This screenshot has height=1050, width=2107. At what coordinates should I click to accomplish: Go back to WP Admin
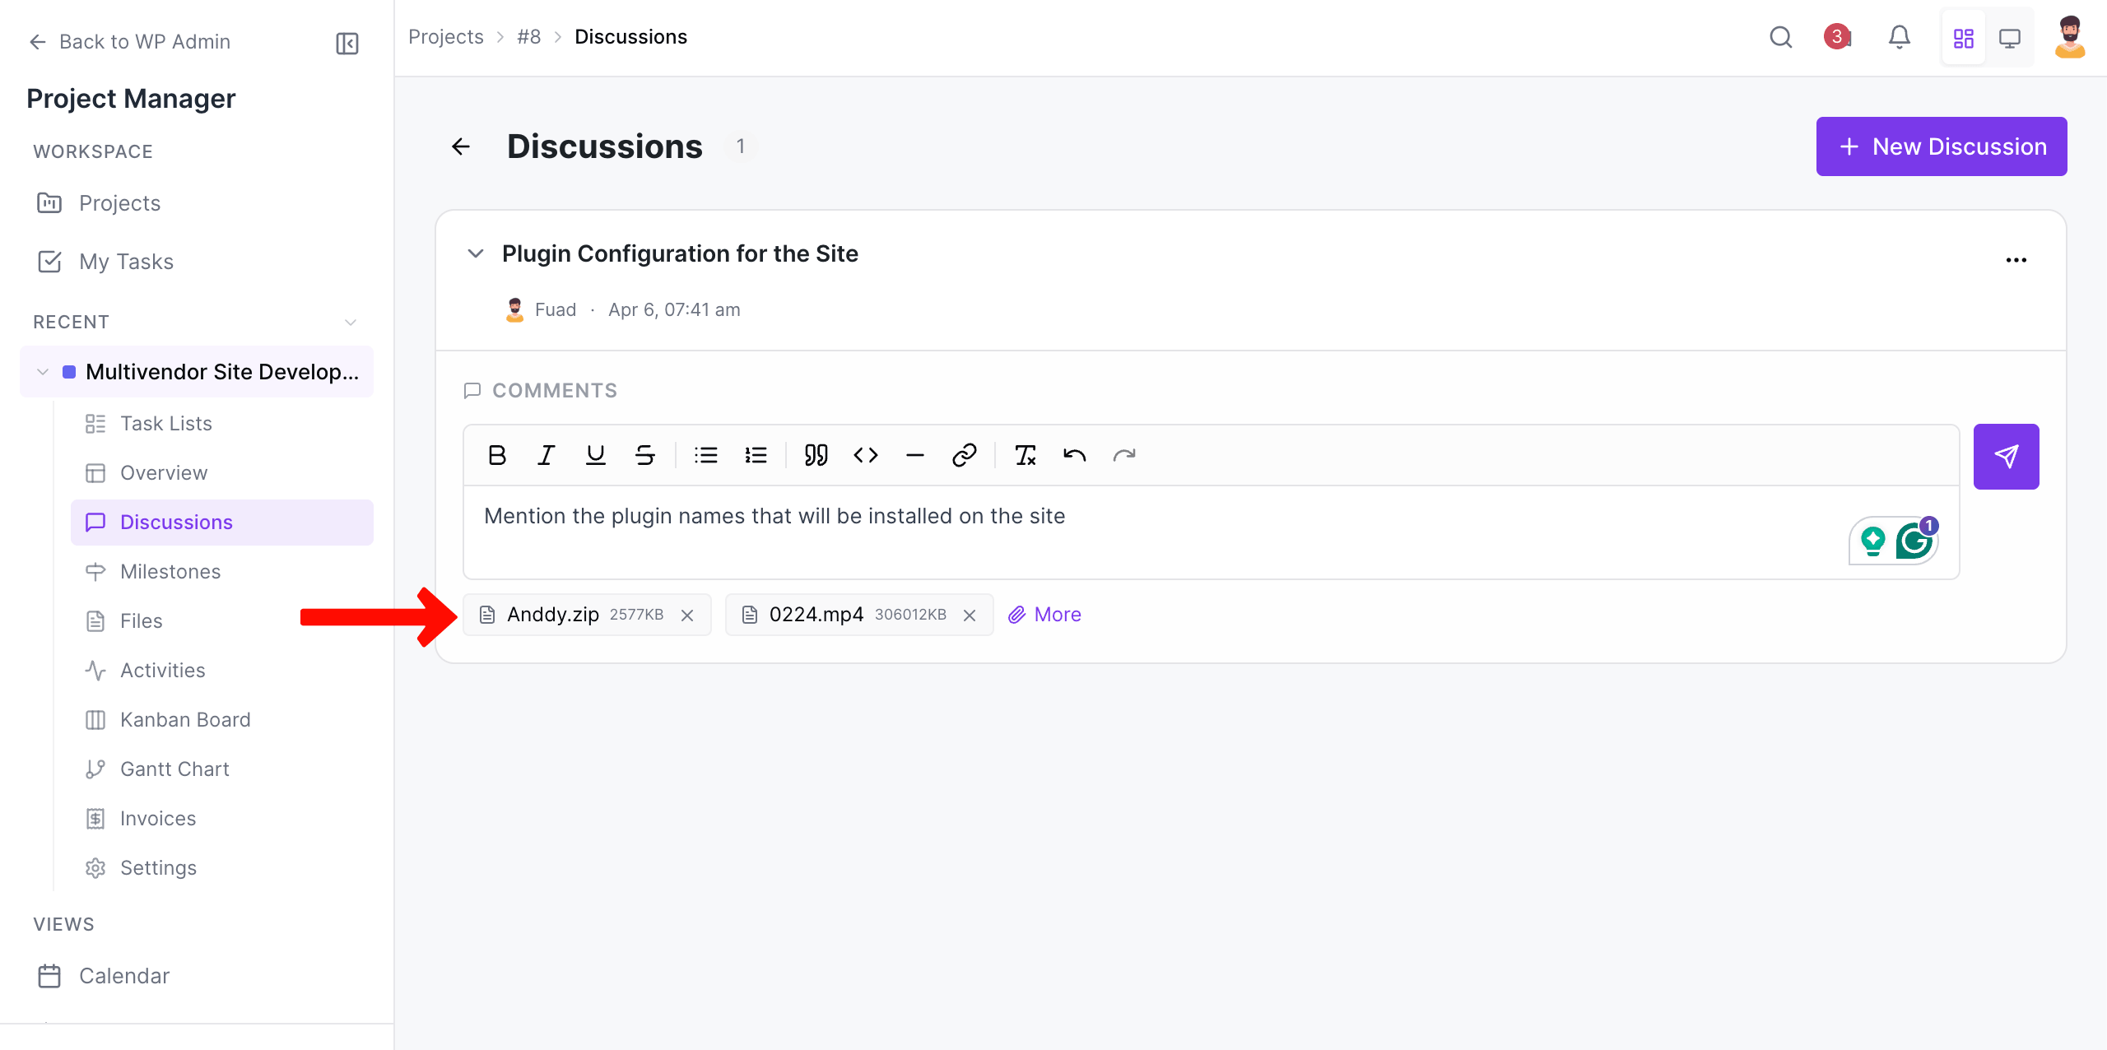coord(129,41)
